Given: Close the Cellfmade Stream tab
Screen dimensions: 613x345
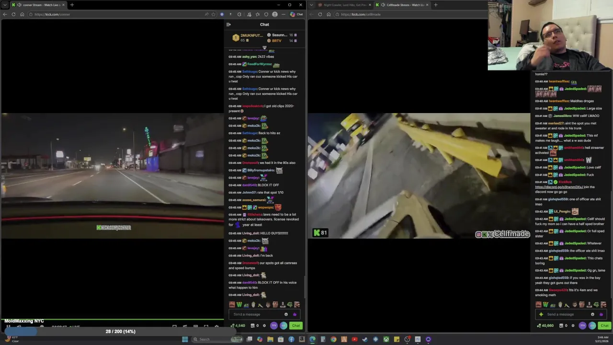Looking at the screenshot, I should (x=428, y=5).
